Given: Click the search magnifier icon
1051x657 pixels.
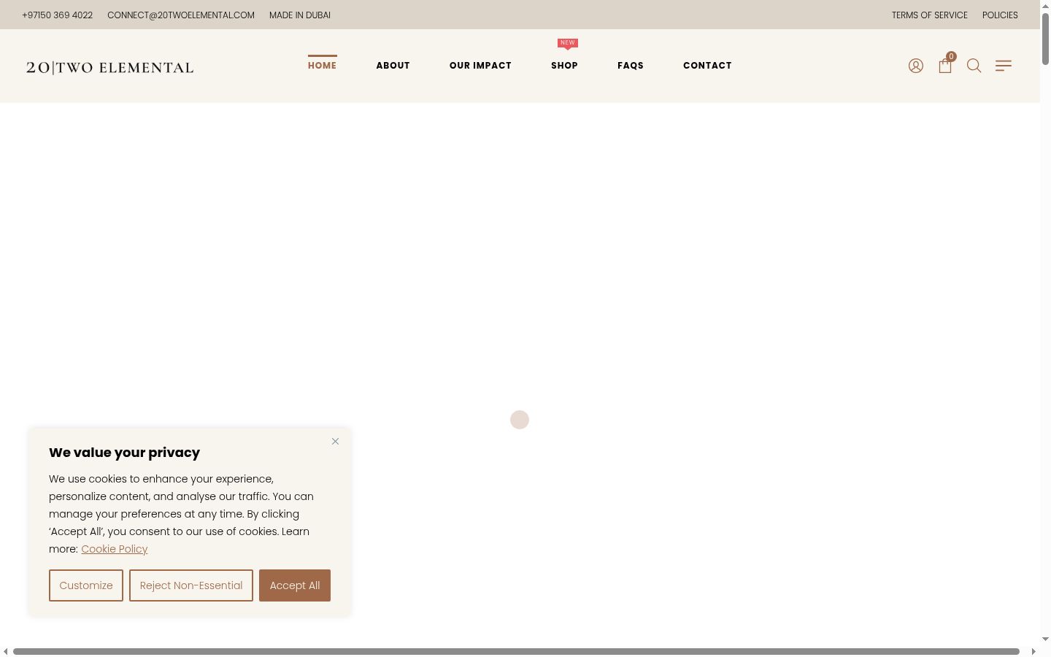Looking at the screenshot, I should [x=974, y=66].
